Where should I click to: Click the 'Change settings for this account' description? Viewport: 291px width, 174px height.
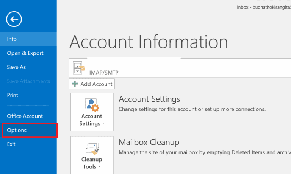[x=192, y=109]
